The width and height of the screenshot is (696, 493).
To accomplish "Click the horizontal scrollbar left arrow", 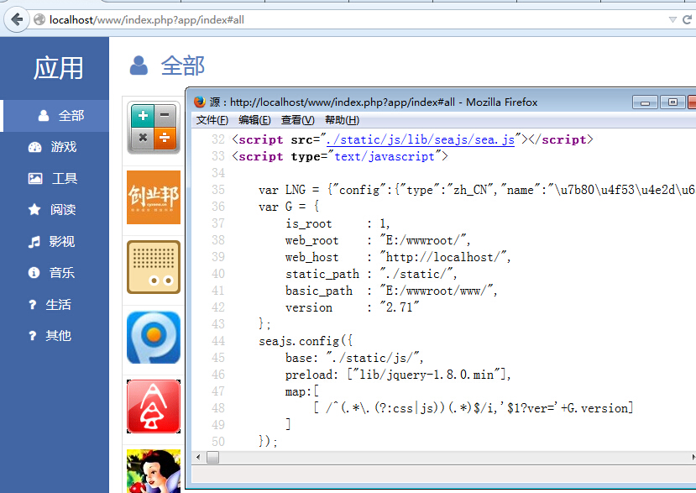I will point(198,457).
